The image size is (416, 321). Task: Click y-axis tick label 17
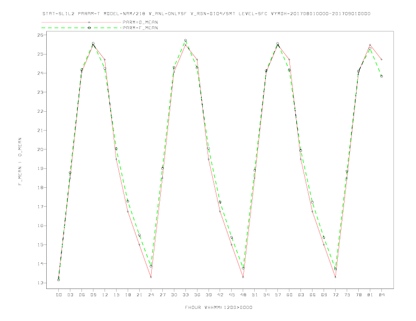[x=40, y=207]
